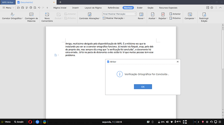
Task: Click the battery 23% indicator
Action: point(161,122)
